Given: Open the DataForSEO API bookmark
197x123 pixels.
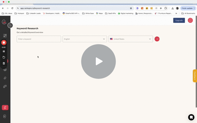Looking at the screenshot, I should coord(71,13).
